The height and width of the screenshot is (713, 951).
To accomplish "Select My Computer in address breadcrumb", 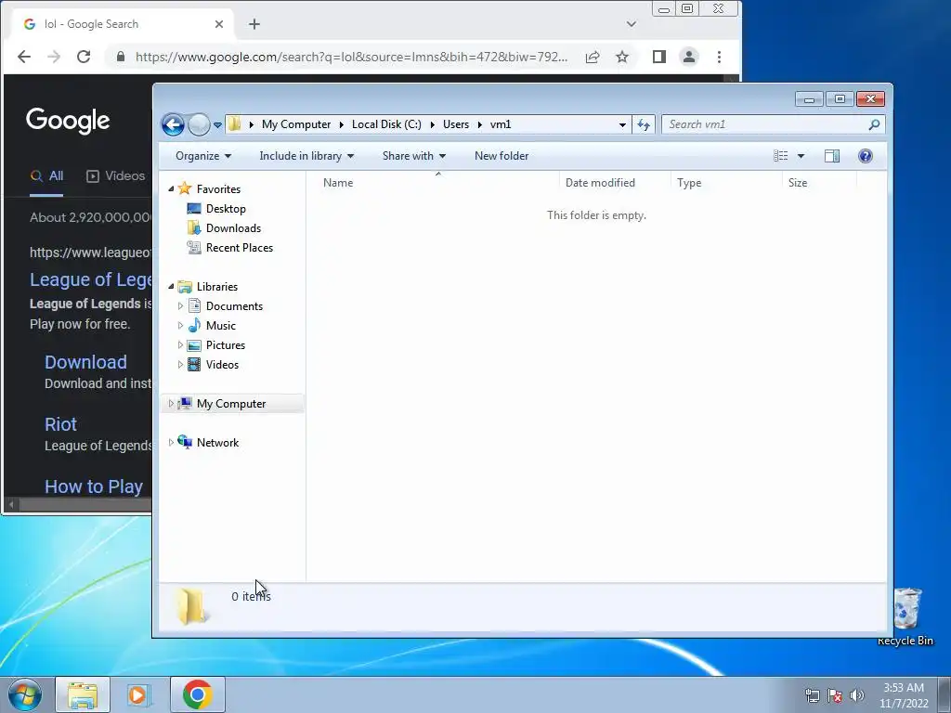I will click(x=296, y=124).
